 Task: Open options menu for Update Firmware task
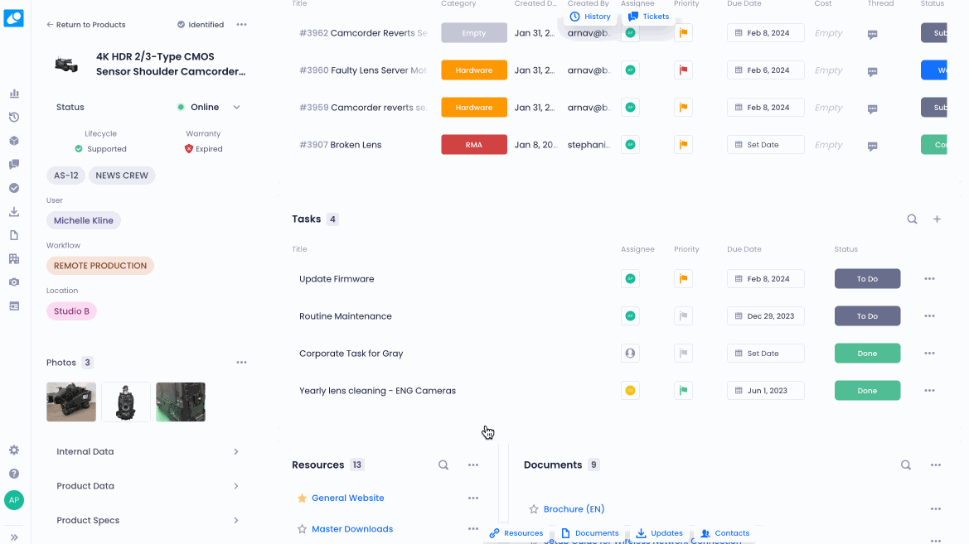[x=929, y=279]
